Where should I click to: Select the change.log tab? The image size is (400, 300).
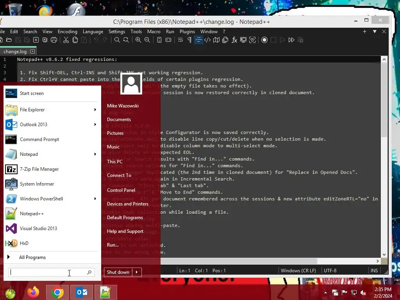point(15,52)
